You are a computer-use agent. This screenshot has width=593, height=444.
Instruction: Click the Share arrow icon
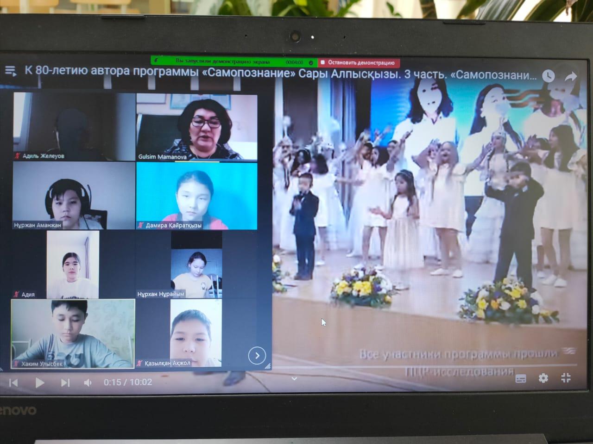click(x=571, y=77)
